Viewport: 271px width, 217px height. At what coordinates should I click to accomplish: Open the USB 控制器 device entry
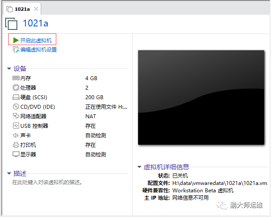pyautogui.click(x=34, y=126)
